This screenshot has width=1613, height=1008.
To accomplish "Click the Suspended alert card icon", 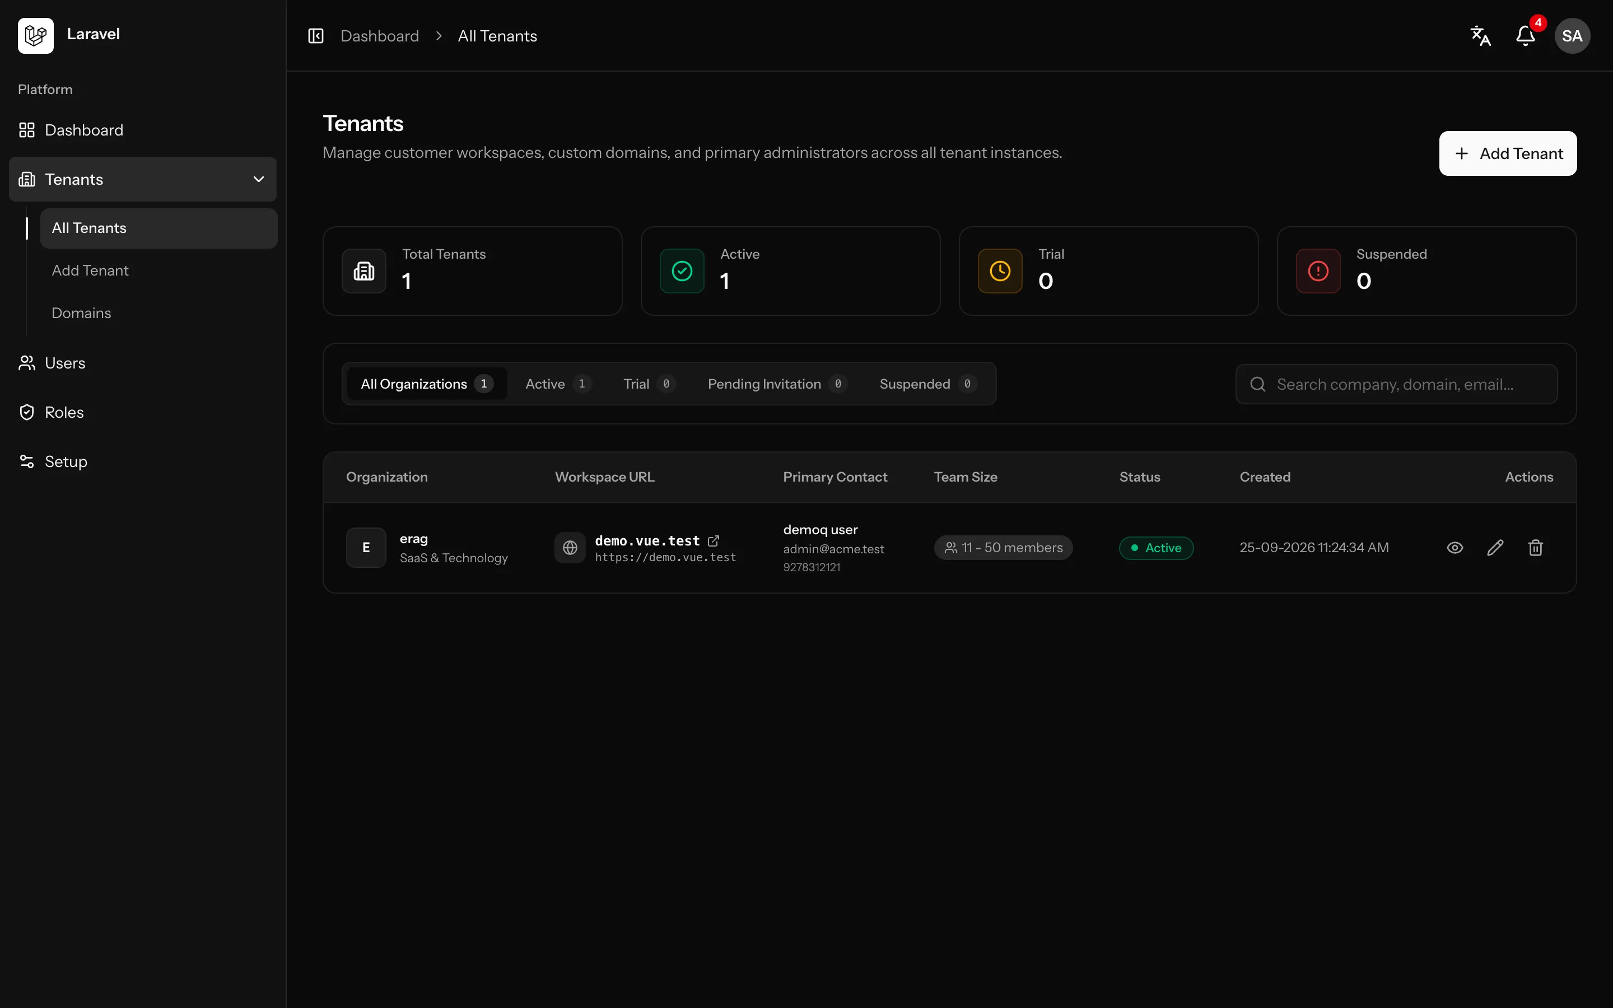I will click(1318, 270).
